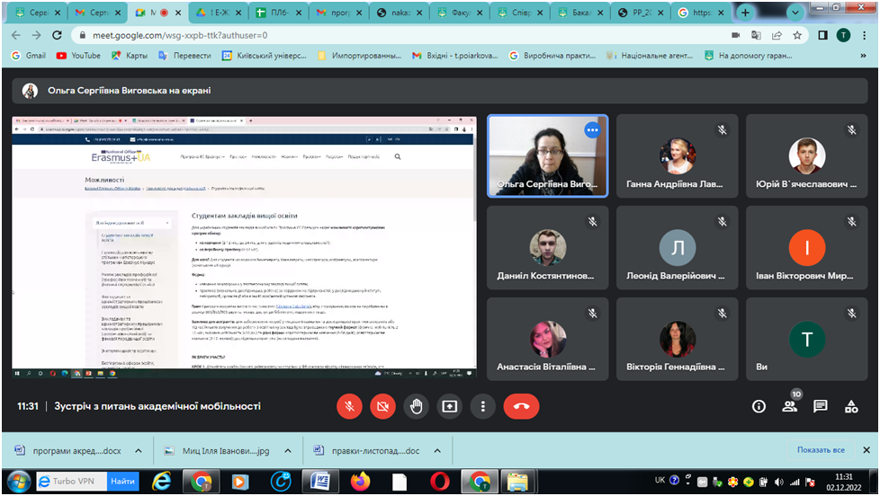Open Firefox from the taskbar
Viewport: 880px width, 496px height.
[x=362, y=481]
